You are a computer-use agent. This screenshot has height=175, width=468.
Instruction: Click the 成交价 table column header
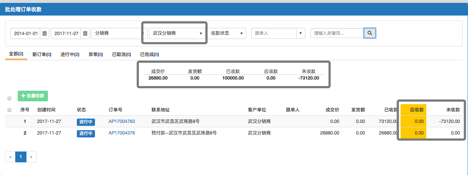(332, 110)
